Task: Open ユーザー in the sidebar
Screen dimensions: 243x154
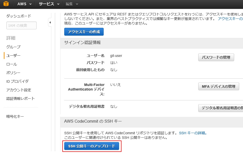Action: pyautogui.click(x=13, y=56)
